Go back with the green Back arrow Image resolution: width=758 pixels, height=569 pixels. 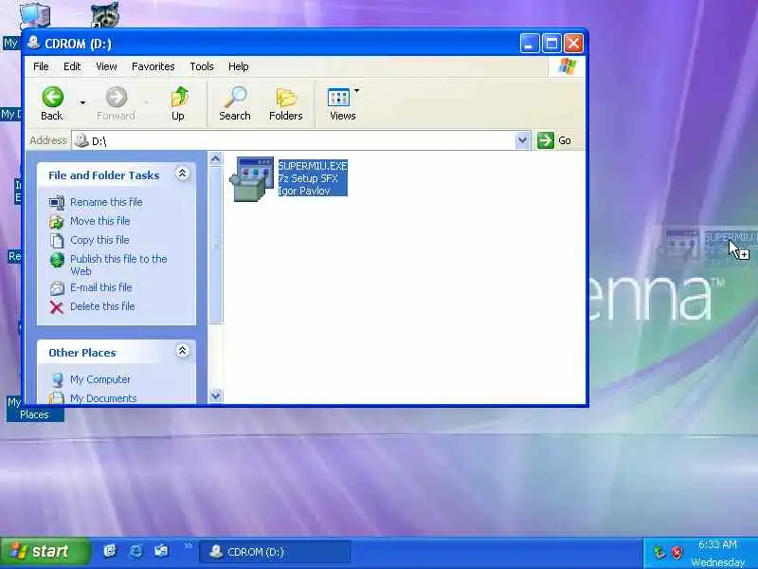coord(52,98)
